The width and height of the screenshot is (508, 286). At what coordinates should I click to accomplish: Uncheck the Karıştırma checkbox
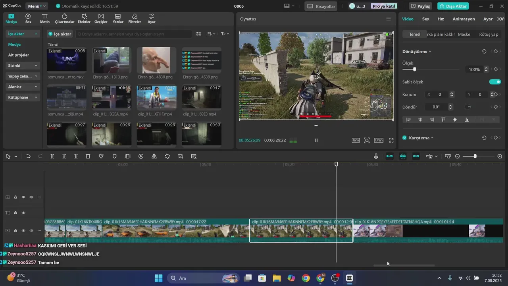404,138
